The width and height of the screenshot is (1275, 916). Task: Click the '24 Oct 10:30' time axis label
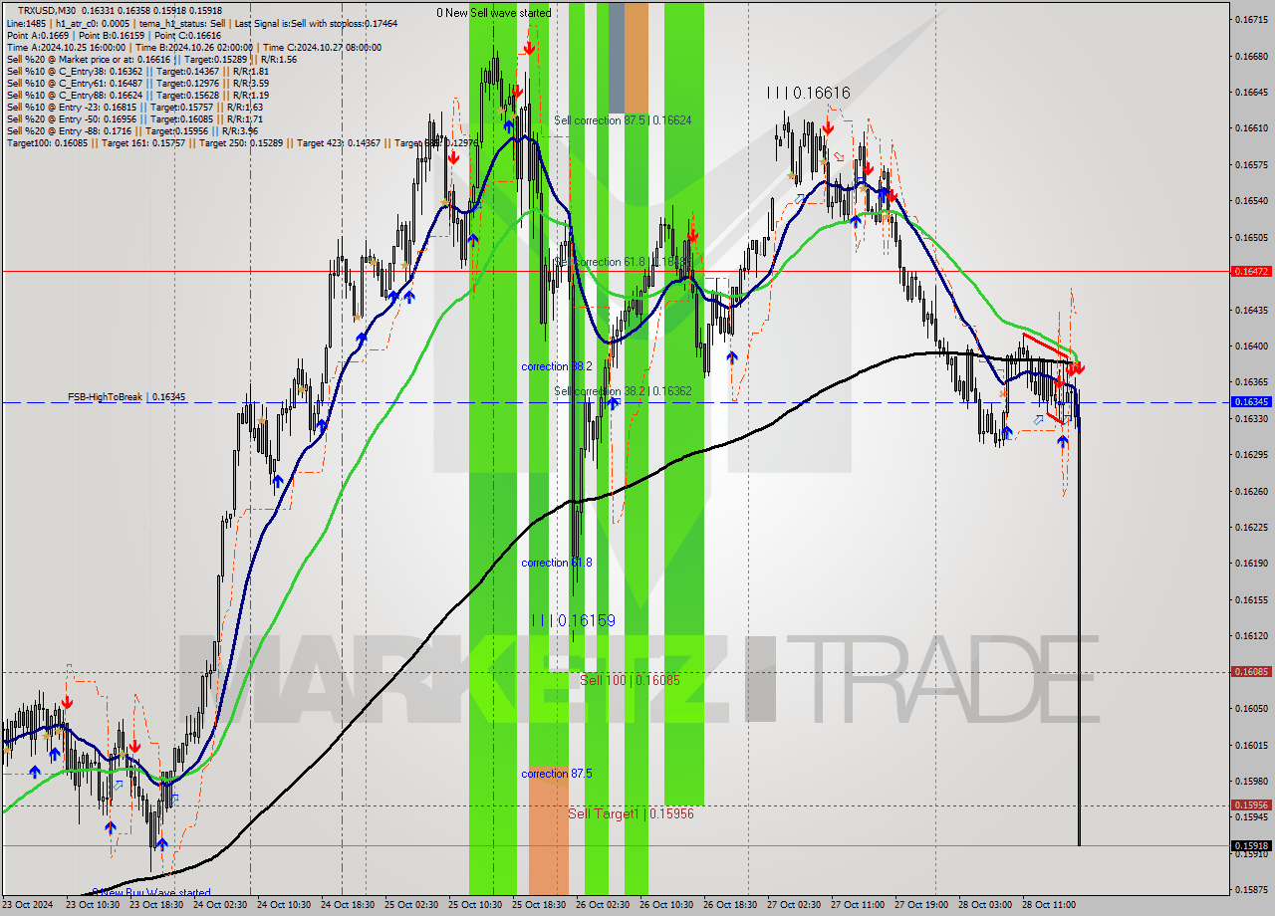(284, 905)
